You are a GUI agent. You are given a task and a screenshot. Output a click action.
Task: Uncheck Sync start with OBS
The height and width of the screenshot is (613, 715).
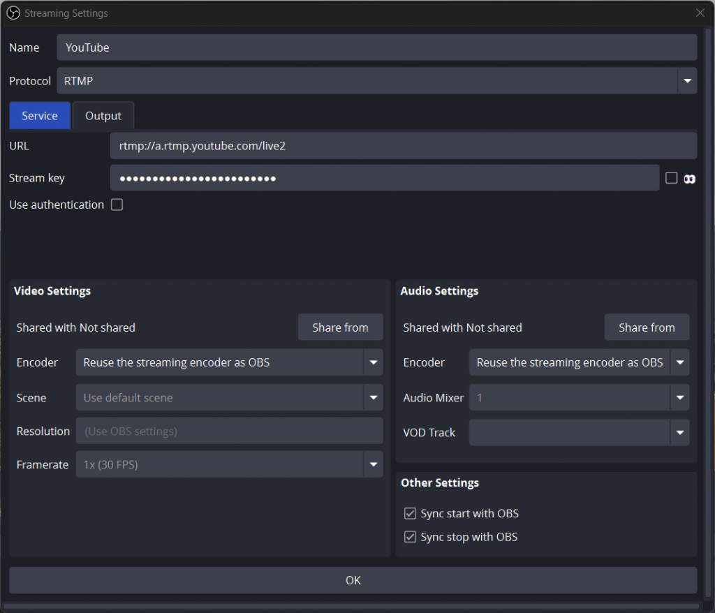[x=411, y=514]
